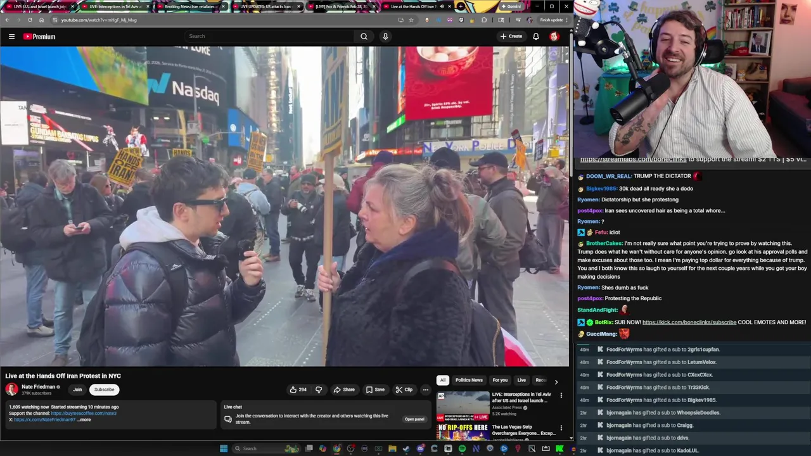Show more filter chips with right arrow
Image resolution: width=811 pixels, height=456 pixels.
pos(556,381)
